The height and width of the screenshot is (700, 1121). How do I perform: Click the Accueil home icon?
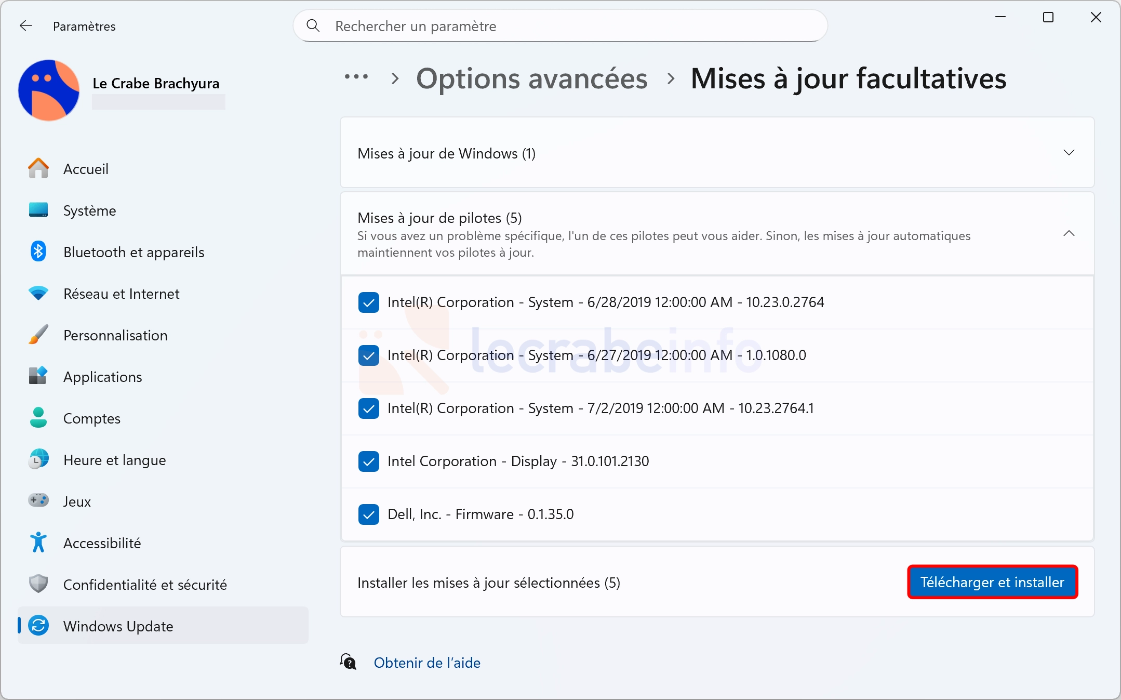38,169
